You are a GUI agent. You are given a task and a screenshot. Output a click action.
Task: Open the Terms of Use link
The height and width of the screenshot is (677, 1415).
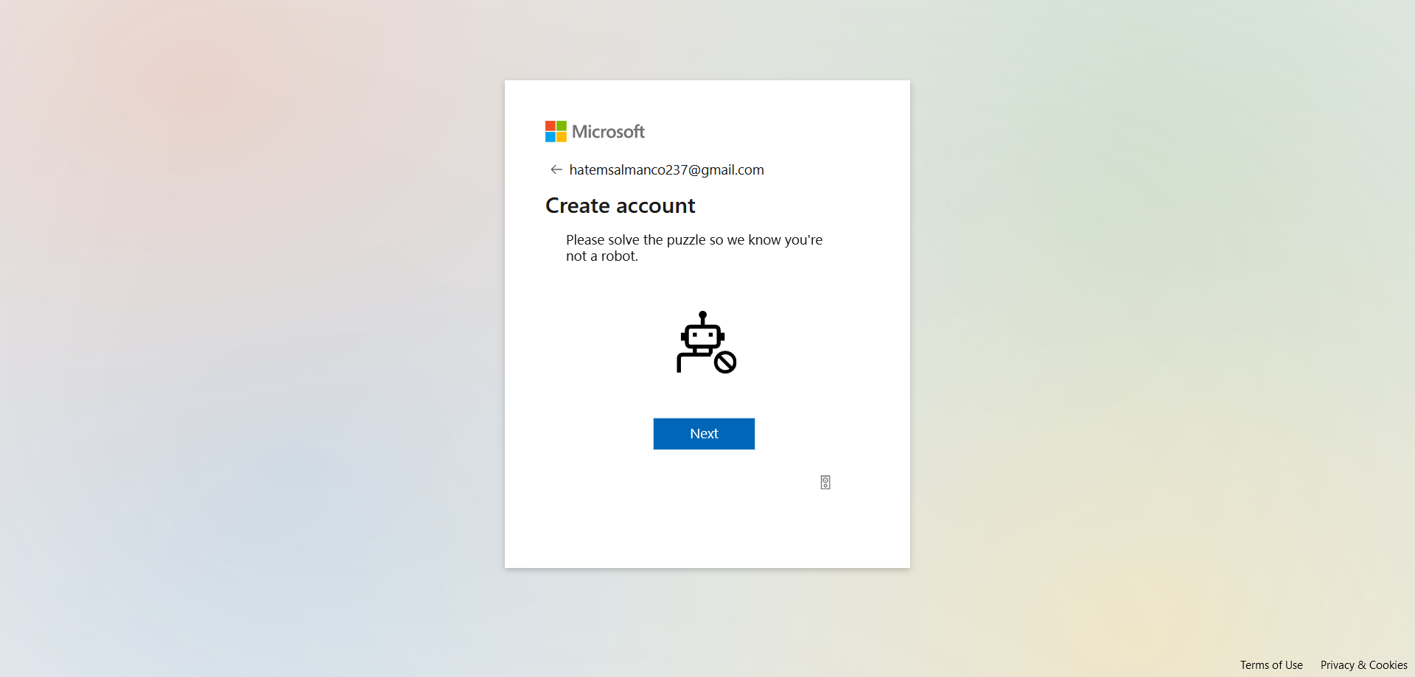(1271, 665)
